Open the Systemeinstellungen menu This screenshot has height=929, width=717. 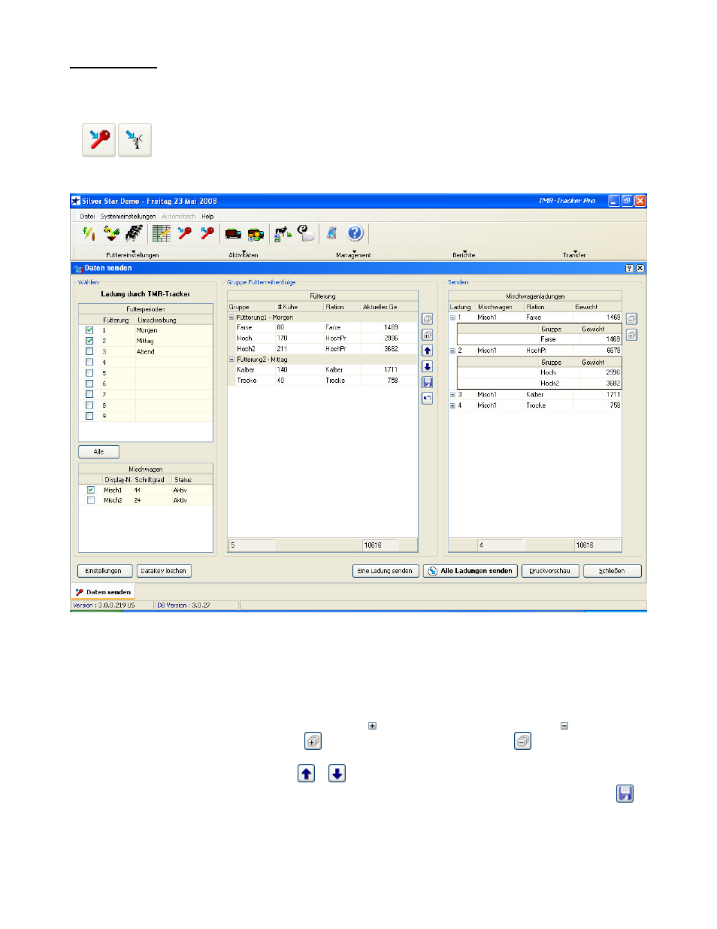point(129,217)
